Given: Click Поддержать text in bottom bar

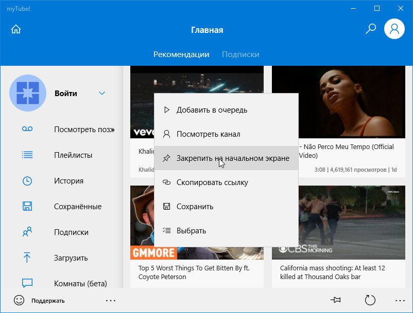Looking at the screenshot, I should point(48,301).
